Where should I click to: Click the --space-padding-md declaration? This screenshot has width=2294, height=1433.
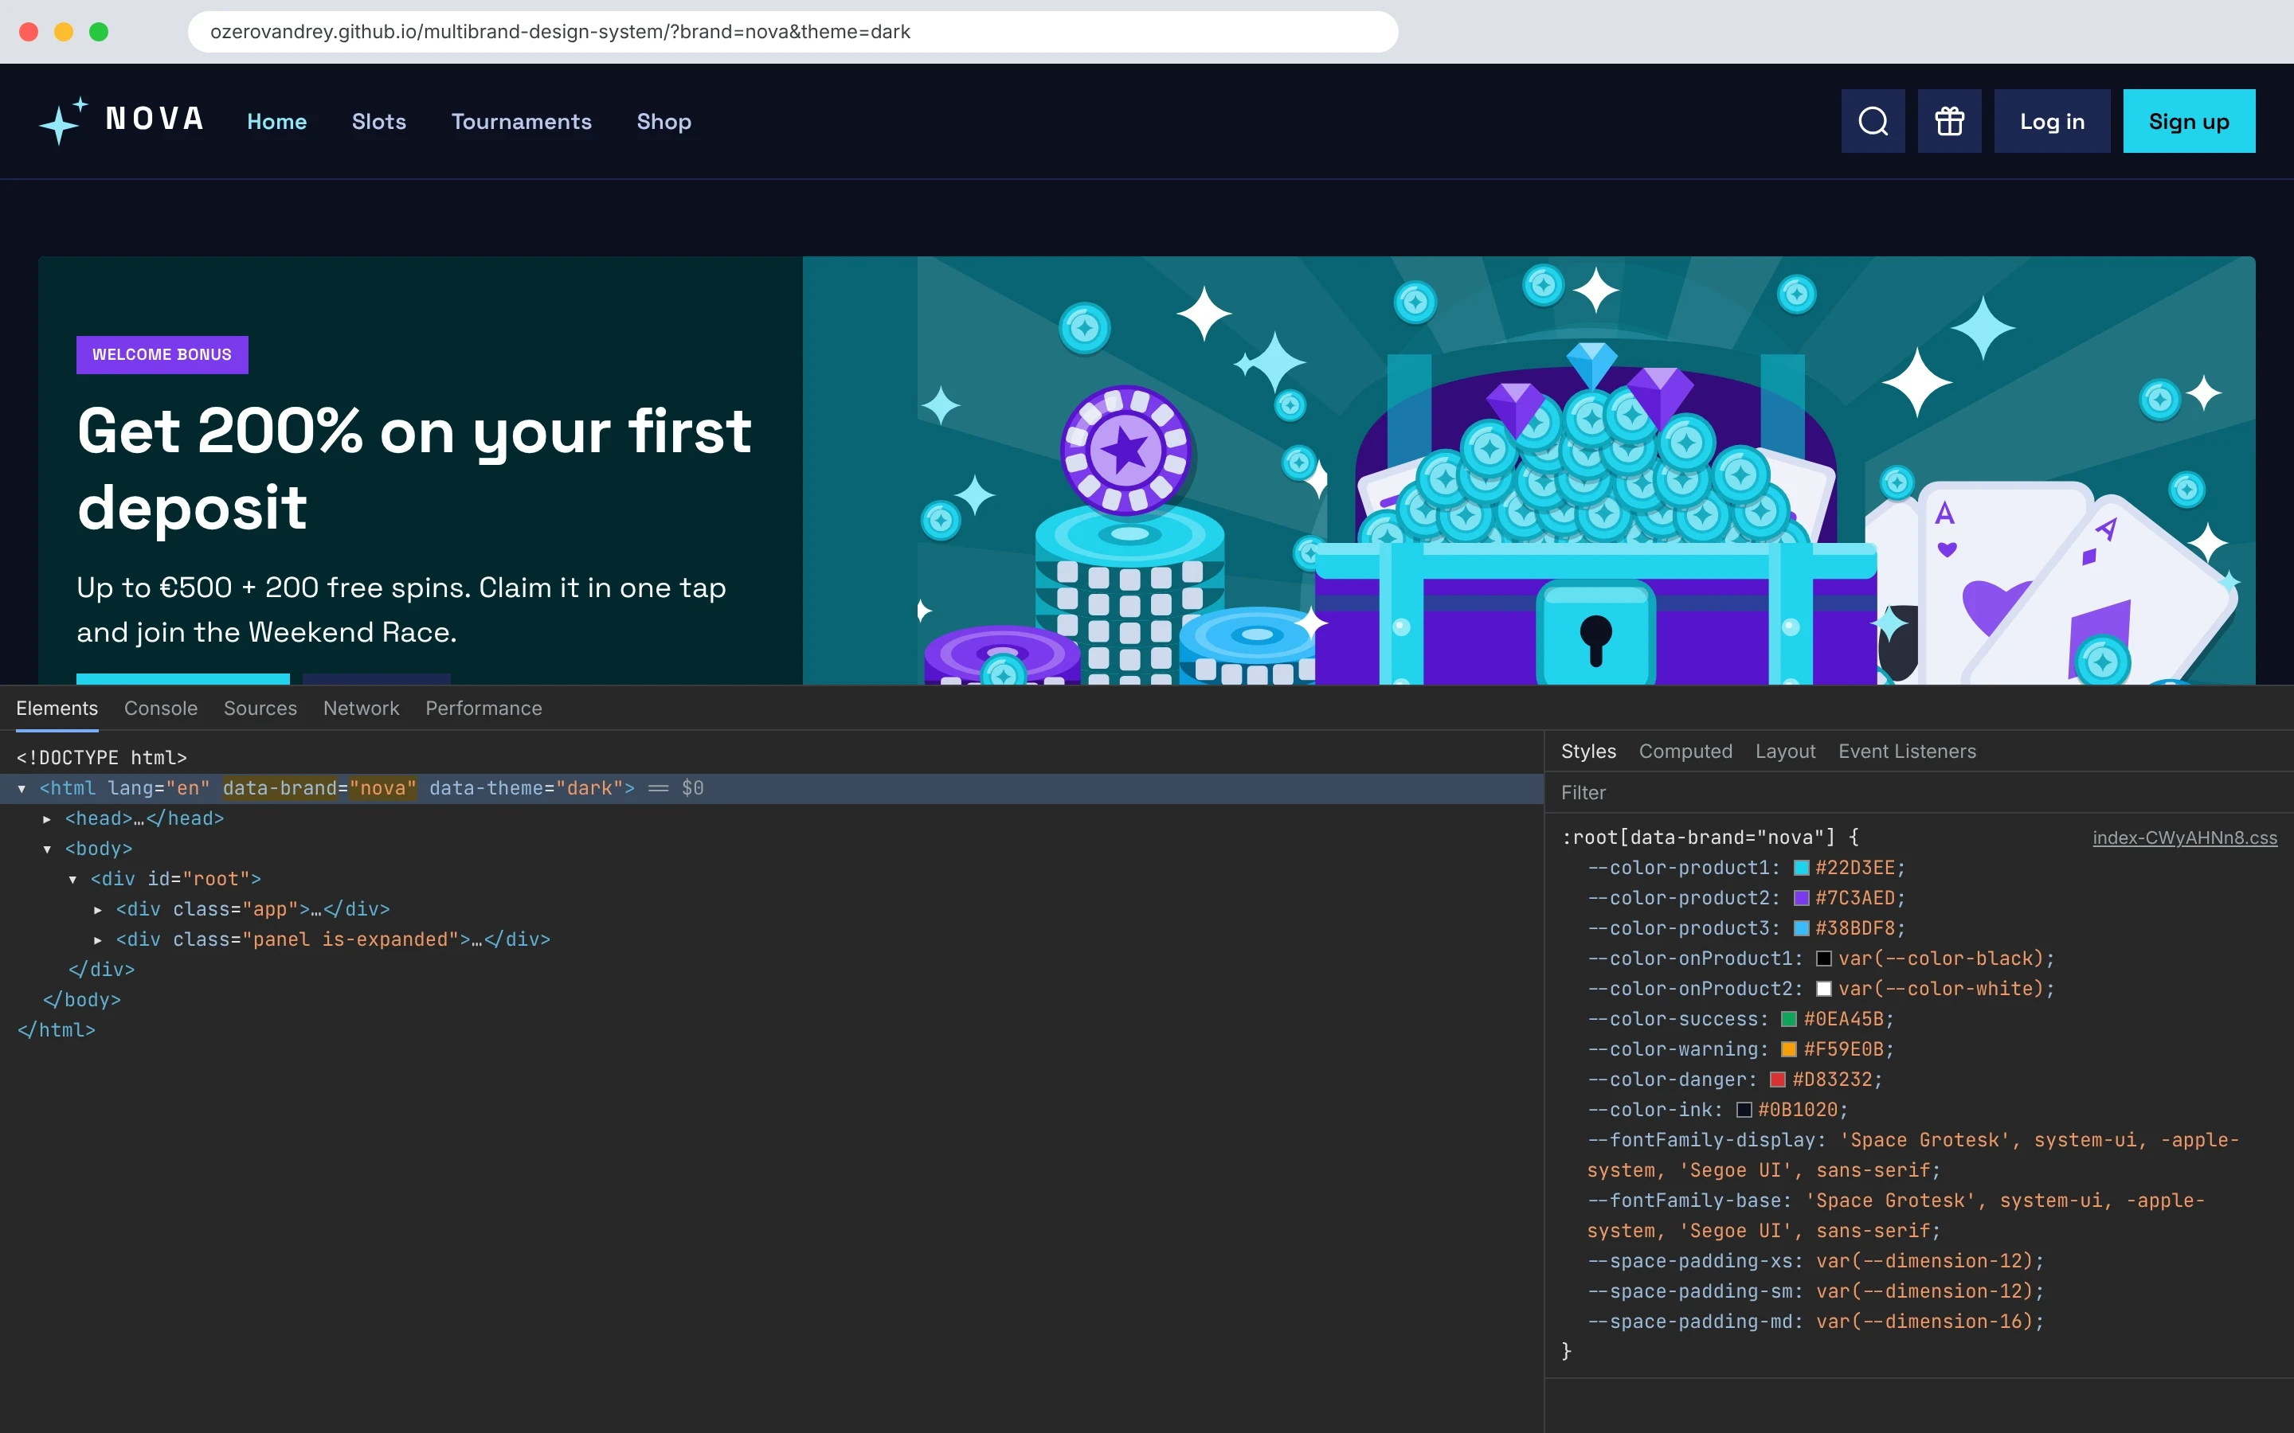(x=1815, y=1322)
